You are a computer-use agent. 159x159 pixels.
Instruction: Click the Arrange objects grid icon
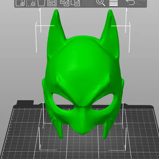click(52, 3)
